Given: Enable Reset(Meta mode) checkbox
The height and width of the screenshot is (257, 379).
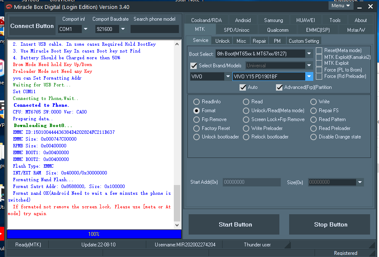Looking at the screenshot, I should click(319, 50).
